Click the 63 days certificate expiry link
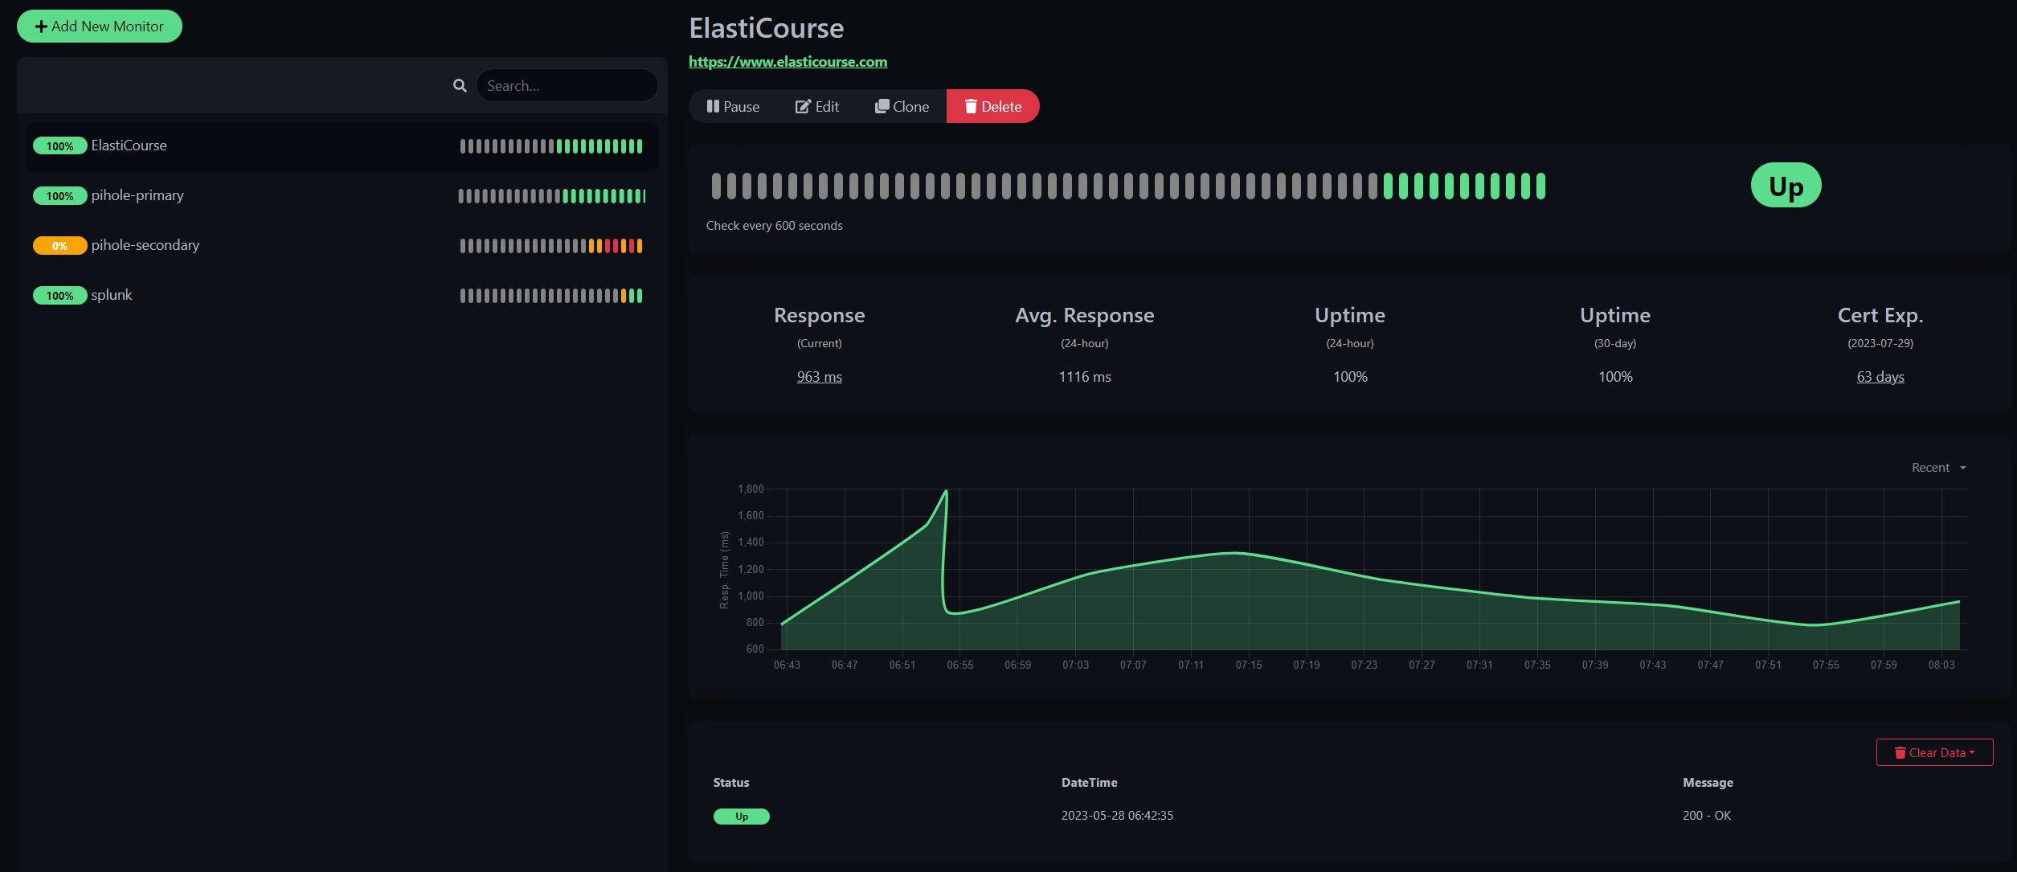This screenshot has width=2017, height=872. (x=1880, y=377)
